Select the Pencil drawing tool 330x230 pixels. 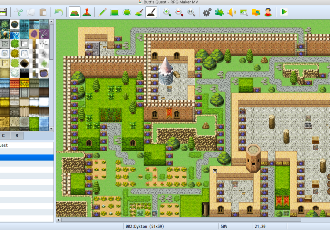pyautogui.click(x=102, y=13)
